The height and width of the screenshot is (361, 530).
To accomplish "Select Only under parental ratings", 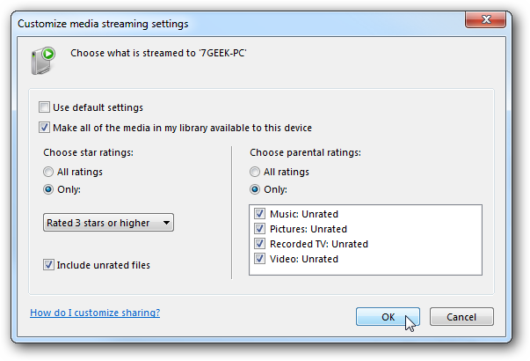I will (255, 189).
